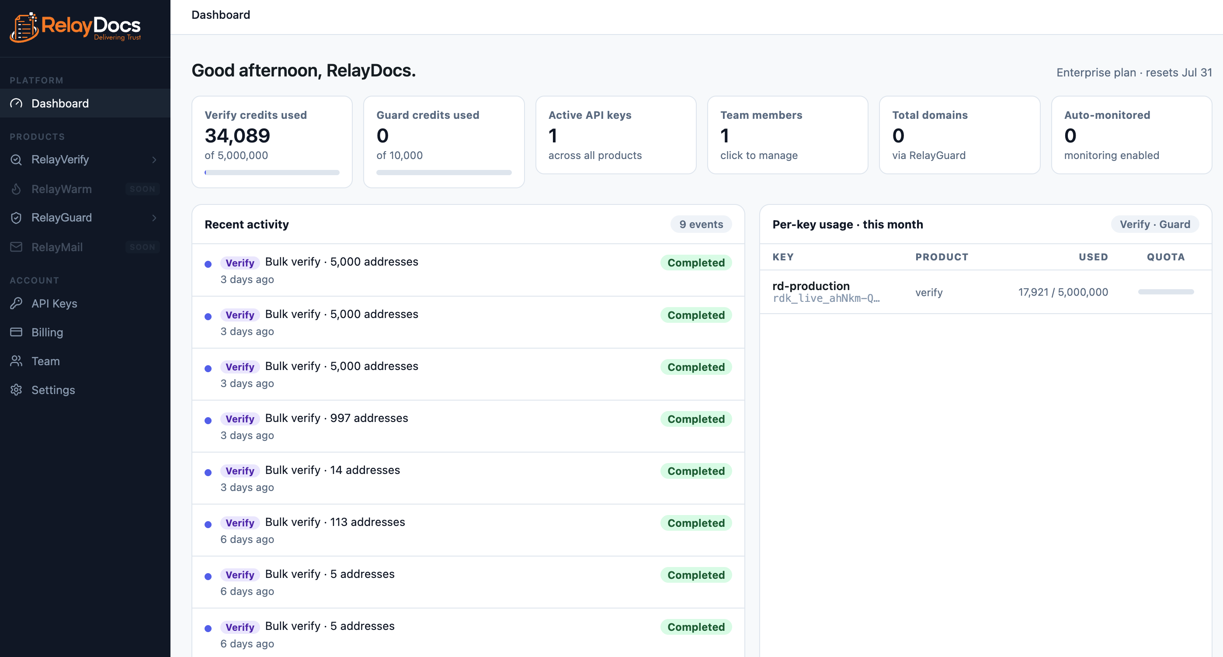Viewport: 1223px width, 657px height.
Task: Click the blue dot on 14 addresses row
Action: (x=208, y=473)
